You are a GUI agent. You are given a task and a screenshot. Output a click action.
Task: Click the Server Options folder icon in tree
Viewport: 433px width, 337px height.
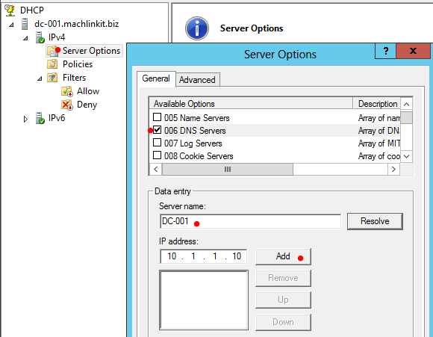[52, 51]
